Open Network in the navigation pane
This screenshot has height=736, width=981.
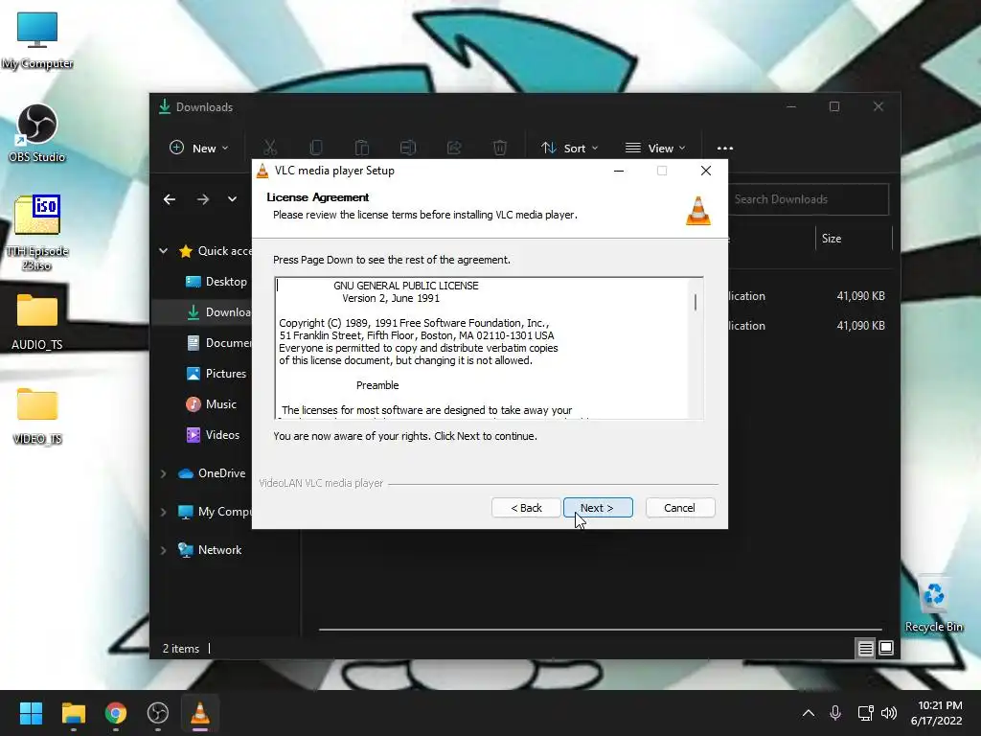(x=210, y=550)
